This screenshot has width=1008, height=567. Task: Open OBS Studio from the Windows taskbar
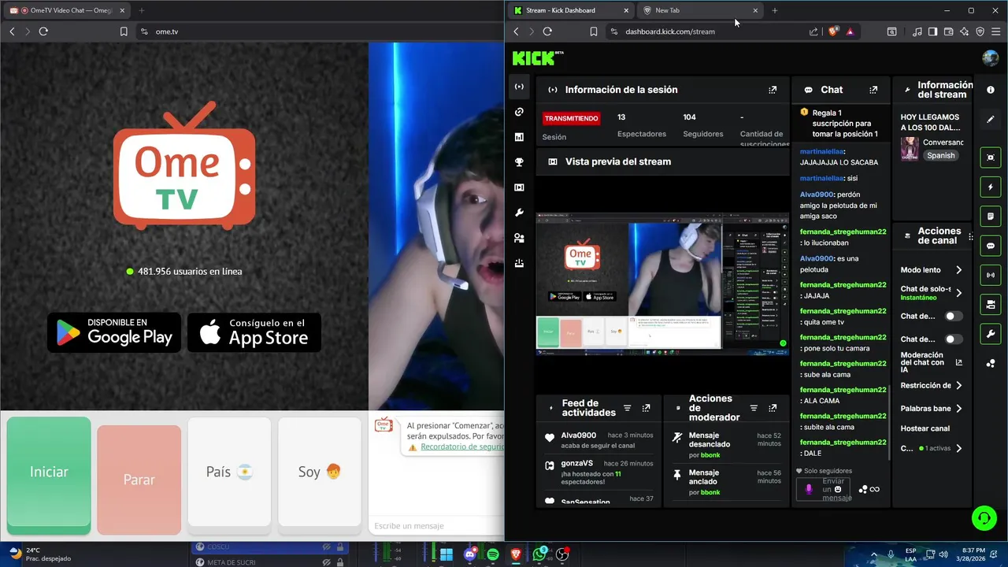[562, 554]
